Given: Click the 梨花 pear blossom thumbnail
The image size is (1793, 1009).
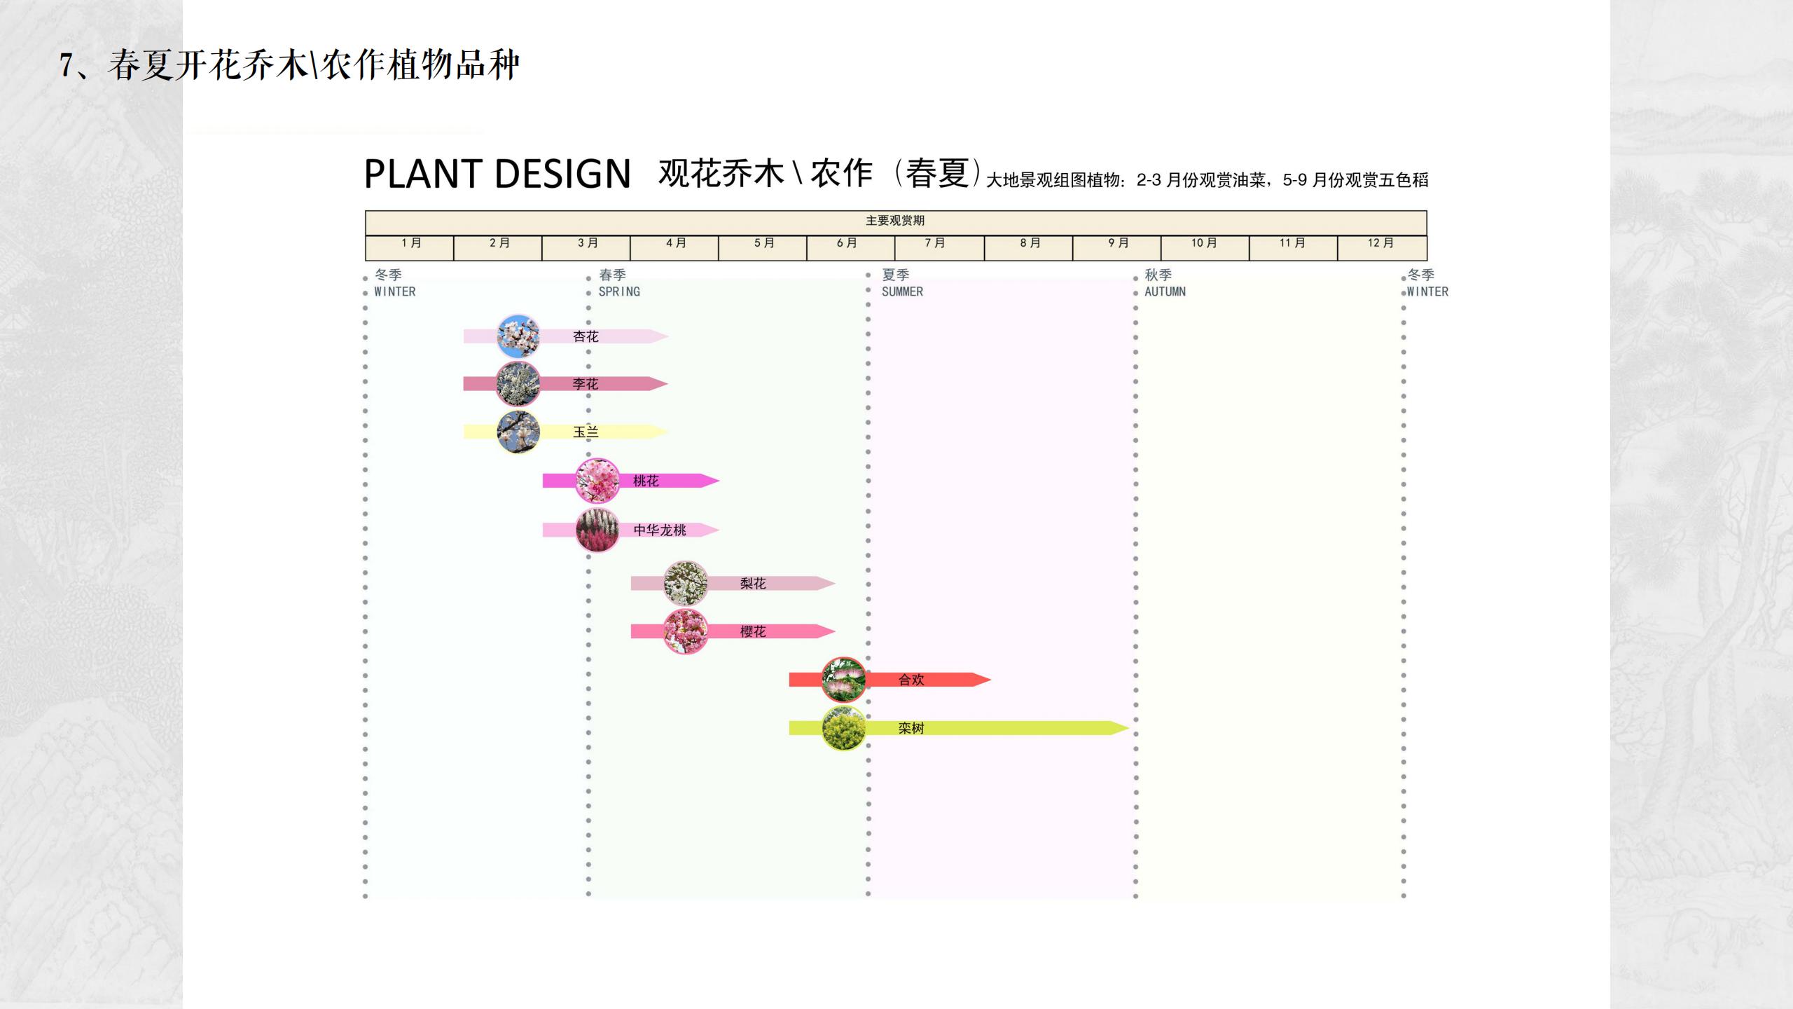Looking at the screenshot, I should [686, 582].
